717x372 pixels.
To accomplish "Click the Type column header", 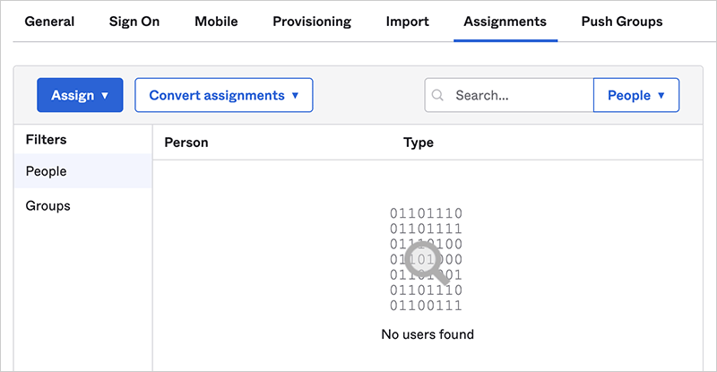I will [x=419, y=143].
